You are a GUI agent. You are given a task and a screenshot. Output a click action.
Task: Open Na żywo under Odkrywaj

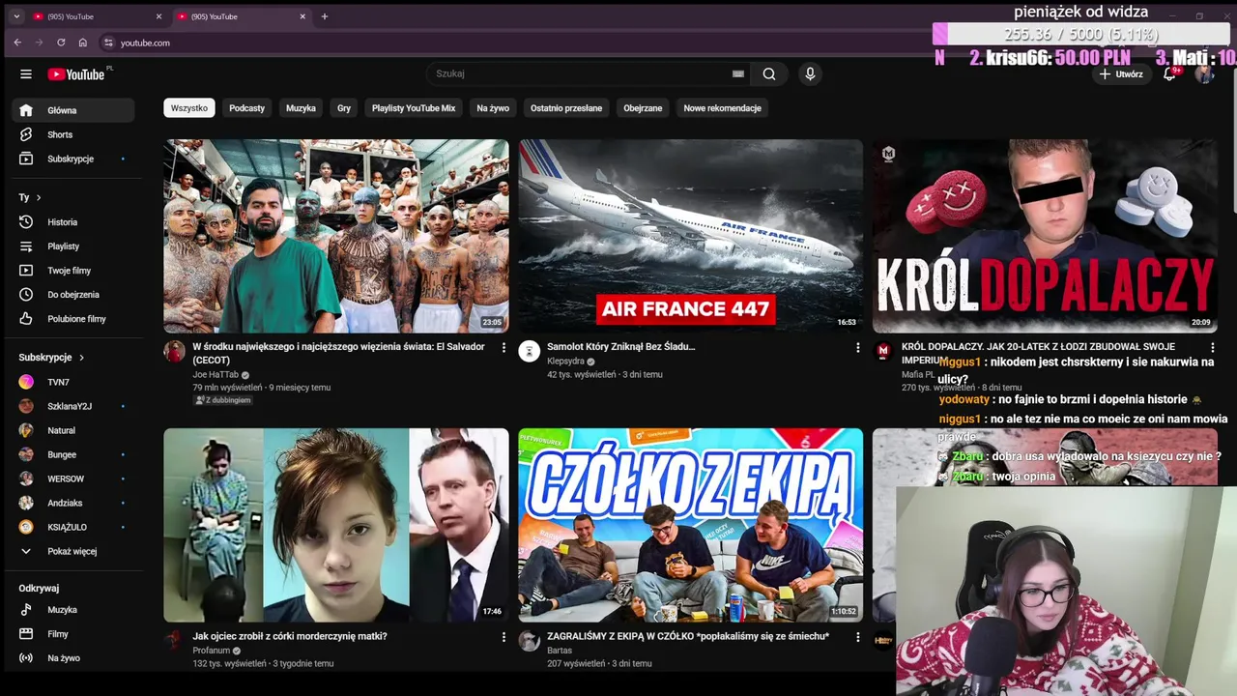coord(73,658)
